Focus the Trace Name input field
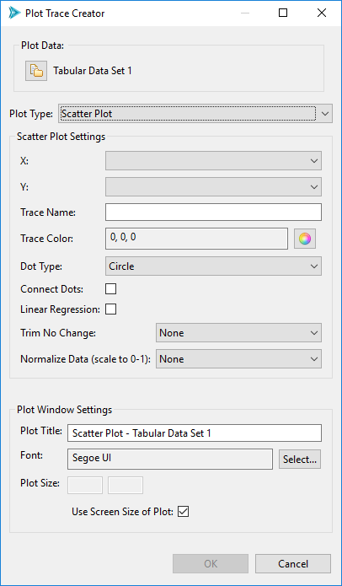The image size is (342, 586). click(x=213, y=212)
